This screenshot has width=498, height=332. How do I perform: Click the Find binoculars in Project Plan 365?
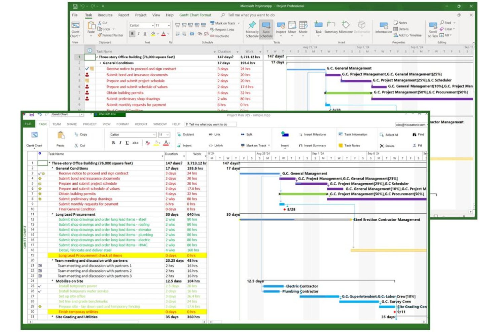coord(415,135)
